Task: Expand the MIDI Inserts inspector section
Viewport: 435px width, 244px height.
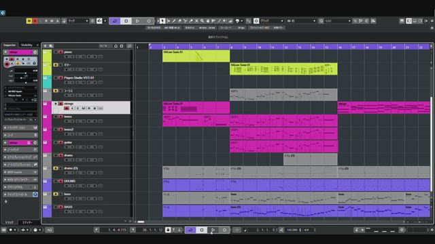Action: coord(20,172)
